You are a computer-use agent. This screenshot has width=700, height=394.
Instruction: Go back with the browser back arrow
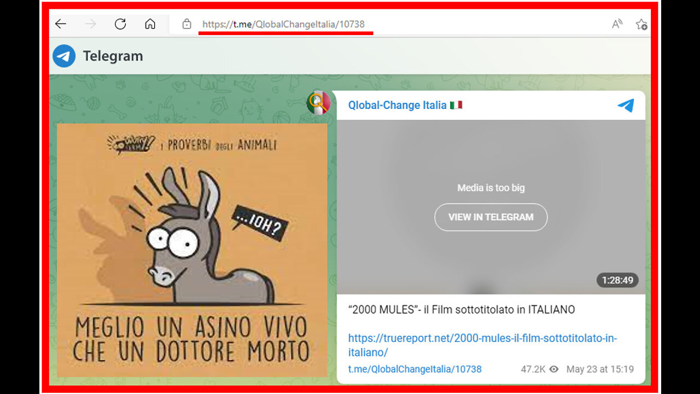(x=61, y=24)
